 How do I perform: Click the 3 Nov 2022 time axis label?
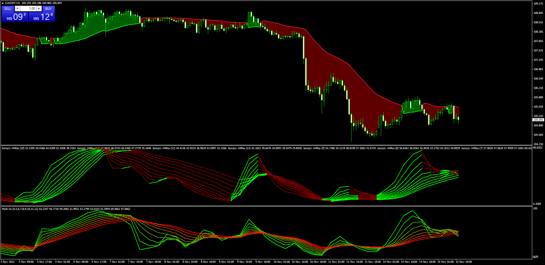pos(8,262)
